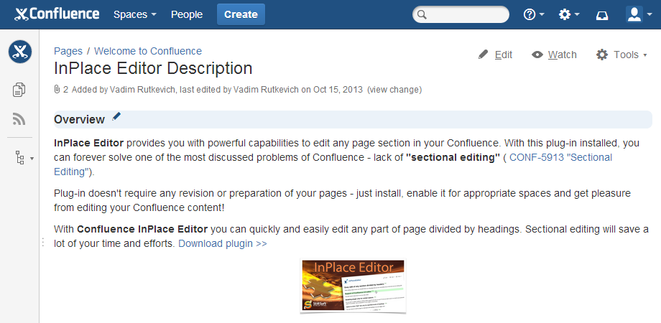Open the user profile avatar menu
661x323 pixels.
[x=639, y=14]
